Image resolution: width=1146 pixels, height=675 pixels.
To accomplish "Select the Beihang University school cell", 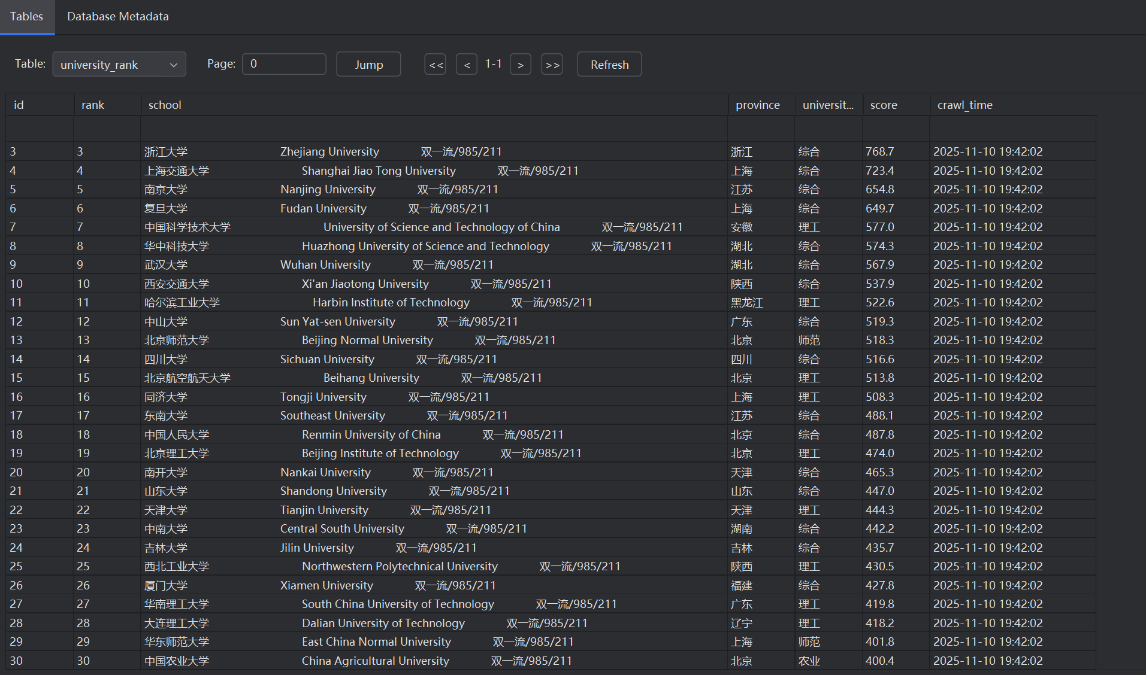I will (x=434, y=378).
